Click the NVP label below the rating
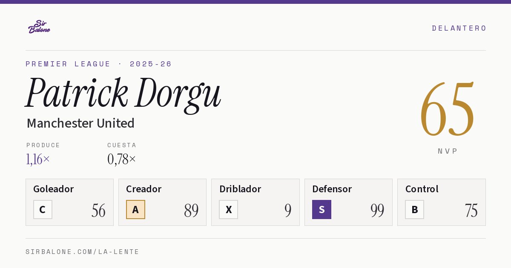Viewport: 511px width, 268px height. click(x=448, y=151)
